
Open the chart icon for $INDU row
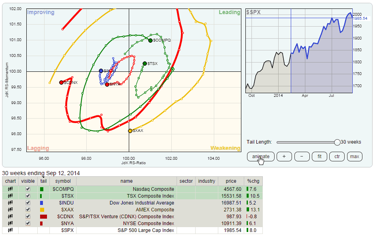coord(10,203)
